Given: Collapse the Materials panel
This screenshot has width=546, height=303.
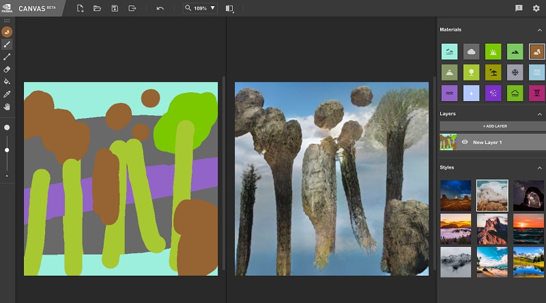Looking at the screenshot, I should [x=540, y=30].
